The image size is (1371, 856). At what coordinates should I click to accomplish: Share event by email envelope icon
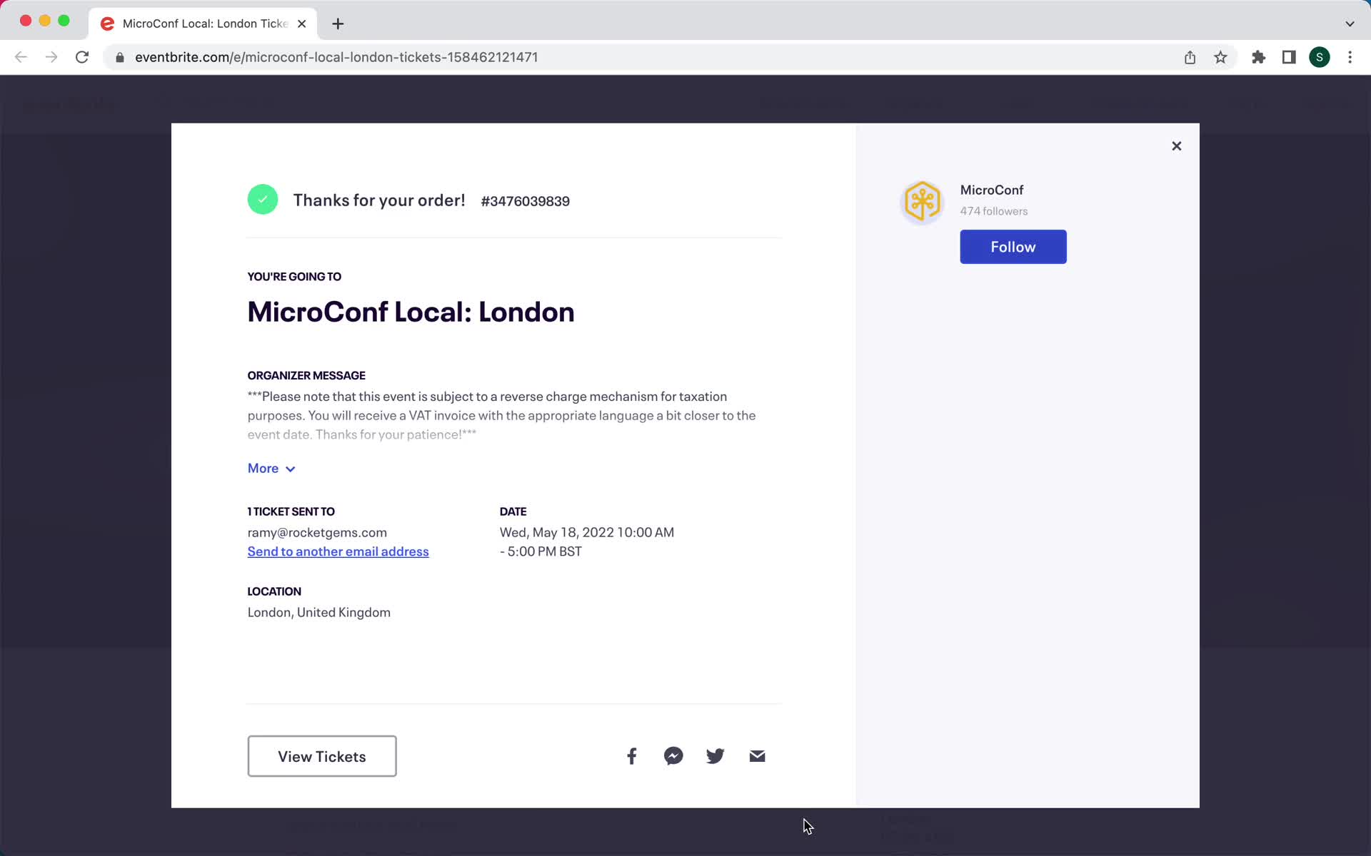[x=758, y=756]
